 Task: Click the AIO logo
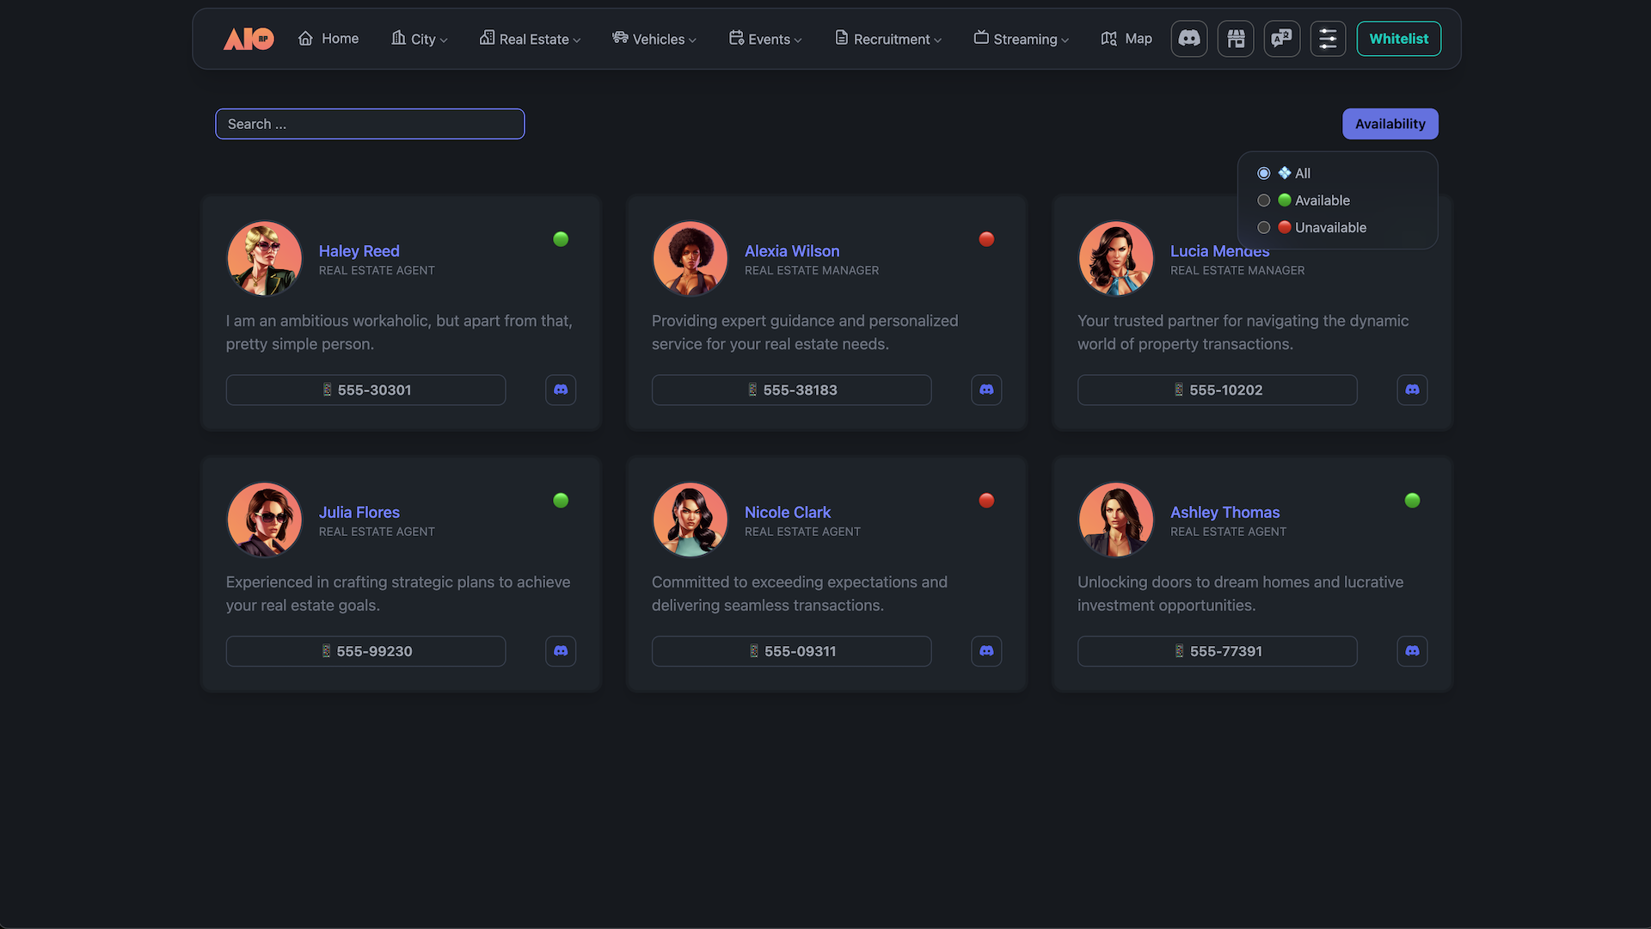[x=249, y=39]
